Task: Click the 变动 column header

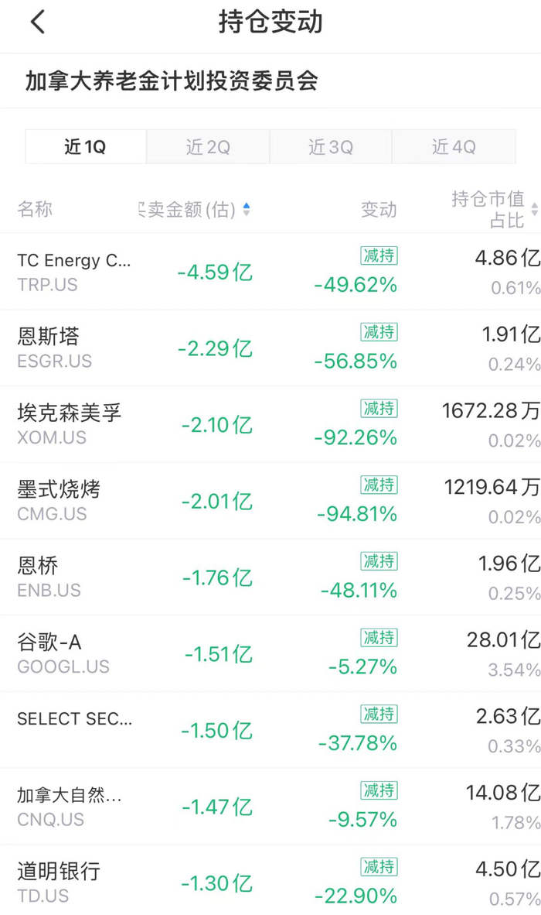Action: coord(379,210)
